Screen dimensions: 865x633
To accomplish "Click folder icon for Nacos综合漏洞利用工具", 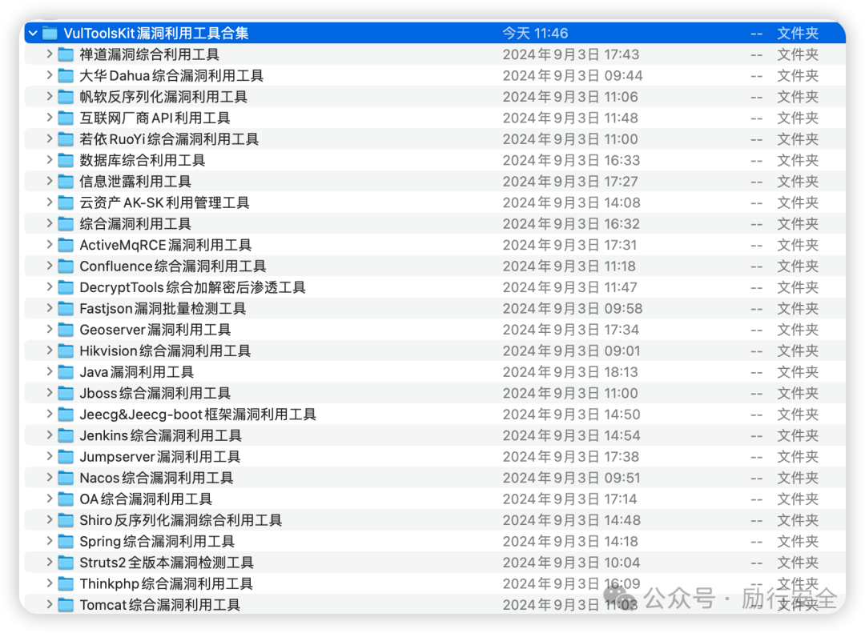I will [66, 478].
